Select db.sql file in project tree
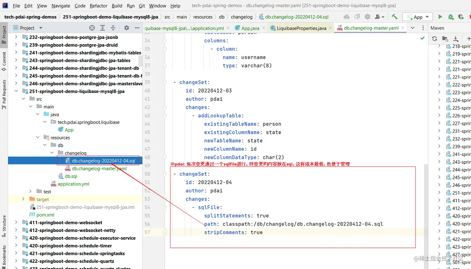Viewport: 471px width, 269px height. coord(71,176)
